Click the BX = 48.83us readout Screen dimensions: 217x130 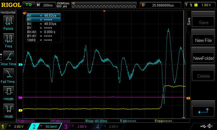[x=42, y=24]
